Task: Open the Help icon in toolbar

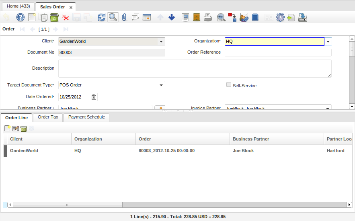Action: pos(20,17)
